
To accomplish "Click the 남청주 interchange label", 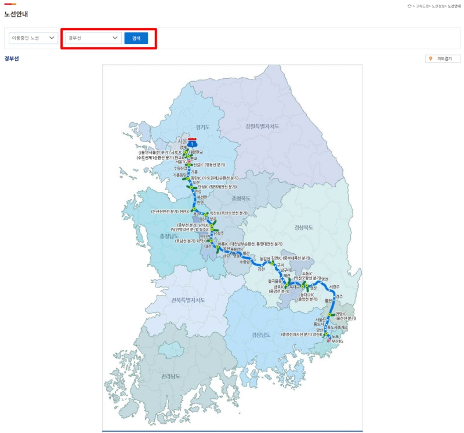I will click(x=219, y=234).
